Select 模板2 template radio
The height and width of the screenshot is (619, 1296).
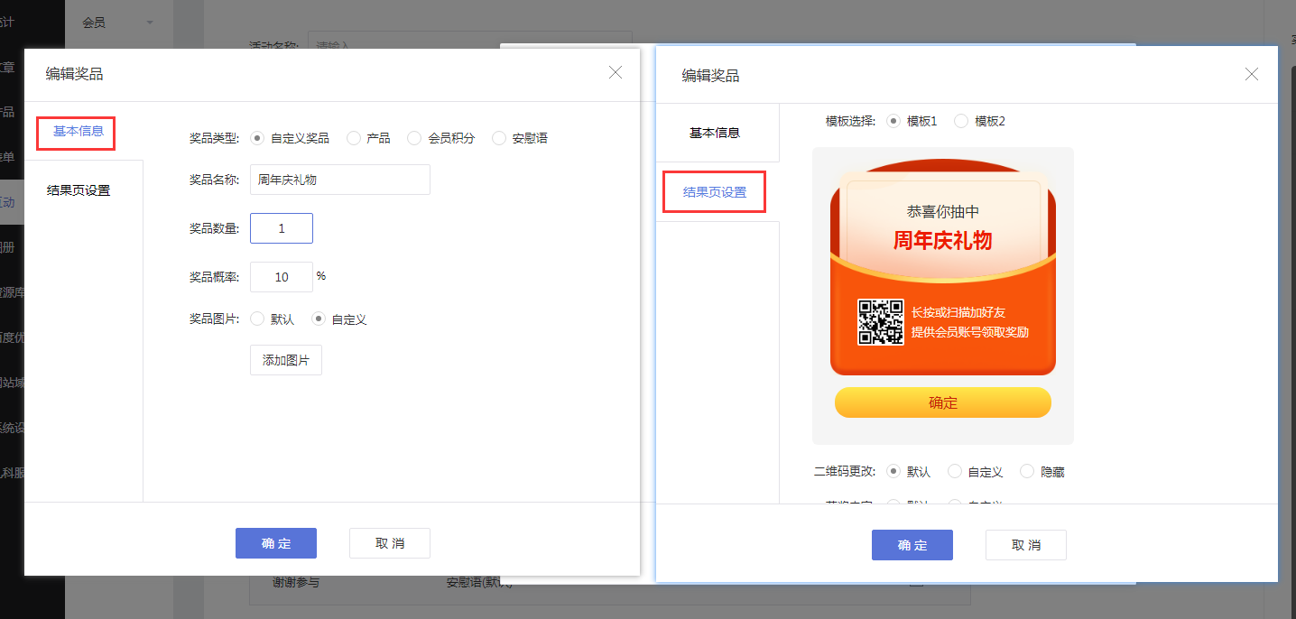point(961,120)
